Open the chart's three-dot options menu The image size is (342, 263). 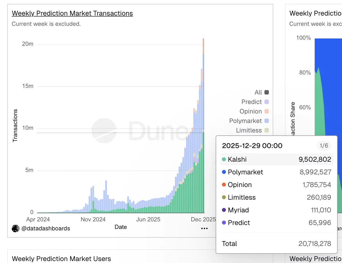click(x=204, y=228)
